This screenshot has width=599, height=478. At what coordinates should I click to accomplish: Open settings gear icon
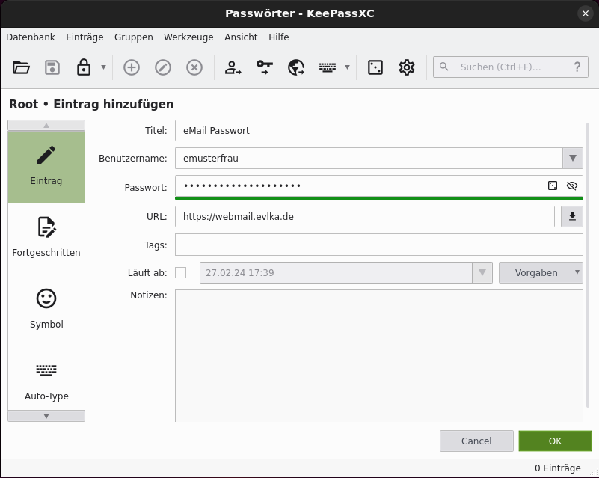407,67
